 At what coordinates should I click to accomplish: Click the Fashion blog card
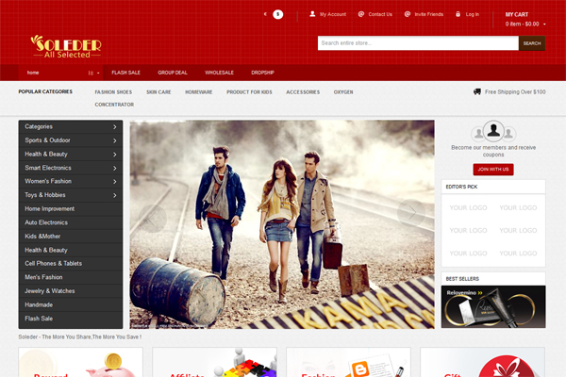[348, 362]
